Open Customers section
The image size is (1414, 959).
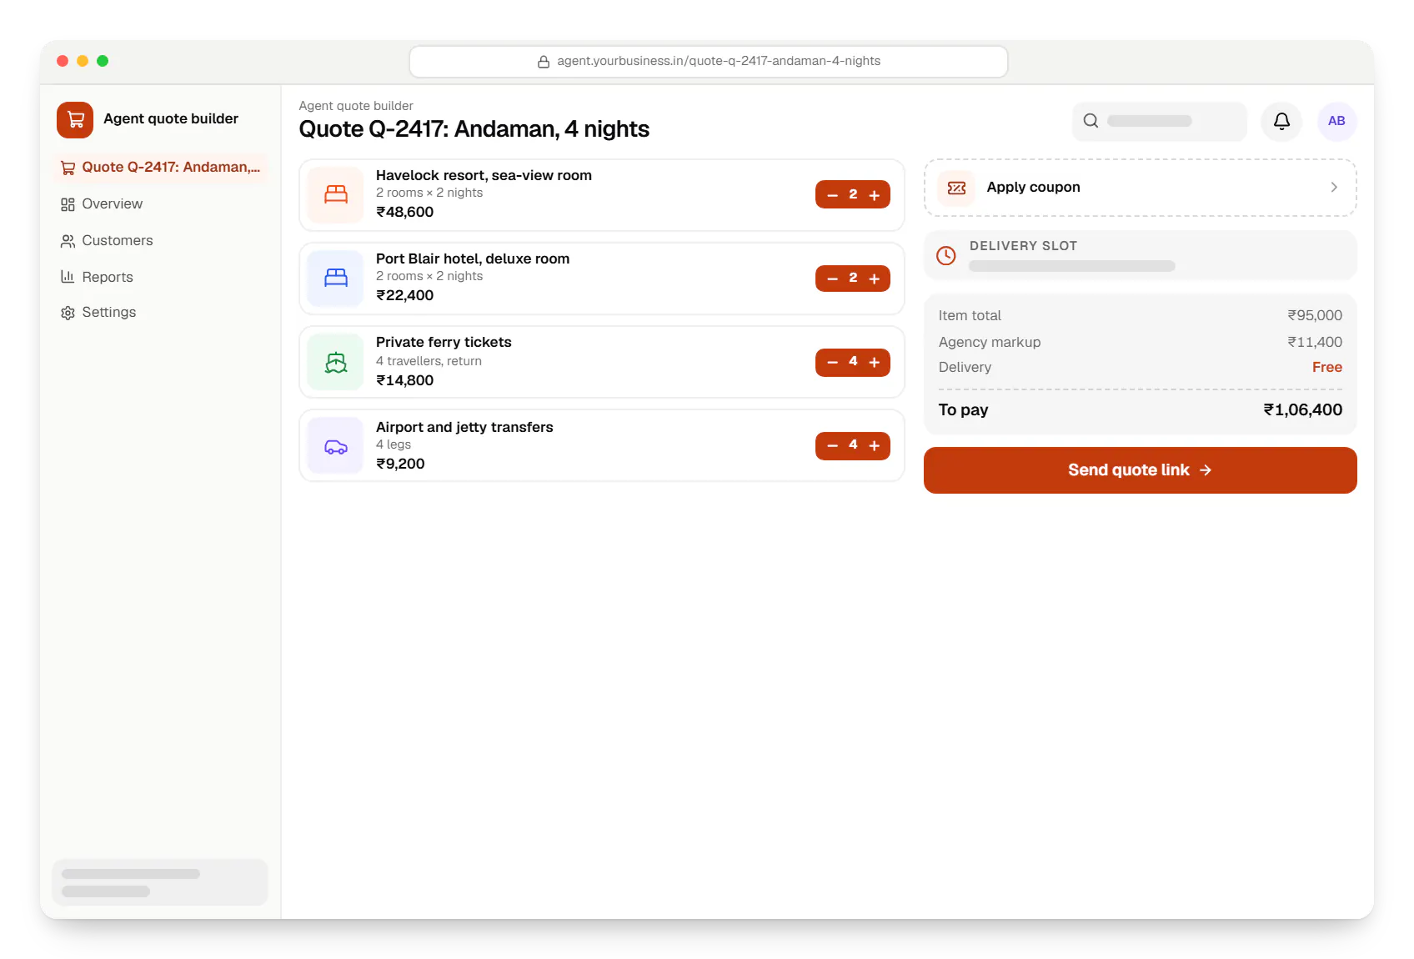160,241
